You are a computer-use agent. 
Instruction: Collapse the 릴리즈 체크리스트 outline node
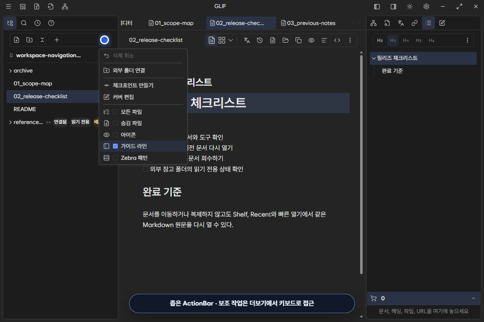[x=373, y=58]
